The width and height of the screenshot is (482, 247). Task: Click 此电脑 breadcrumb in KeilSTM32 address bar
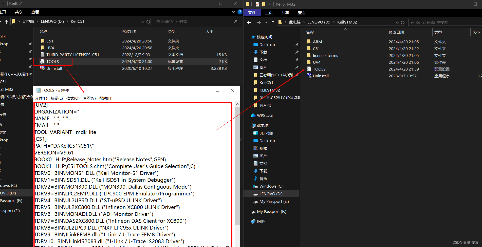(295, 22)
